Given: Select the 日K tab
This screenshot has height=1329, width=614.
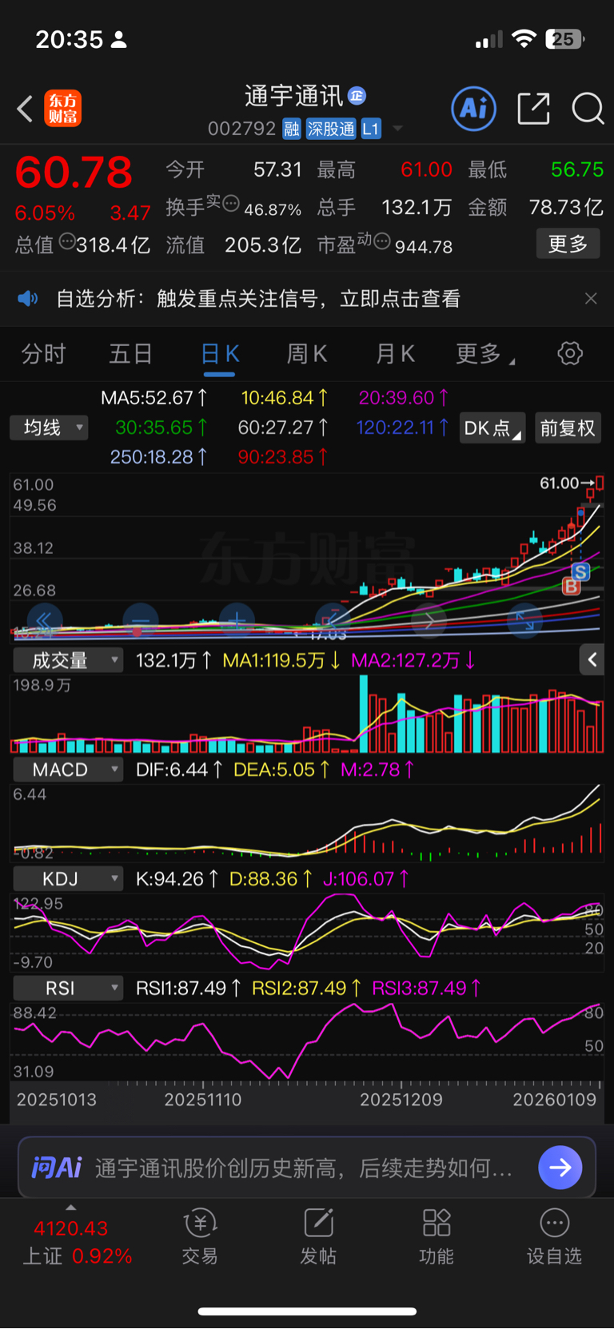Looking at the screenshot, I should tap(220, 353).
